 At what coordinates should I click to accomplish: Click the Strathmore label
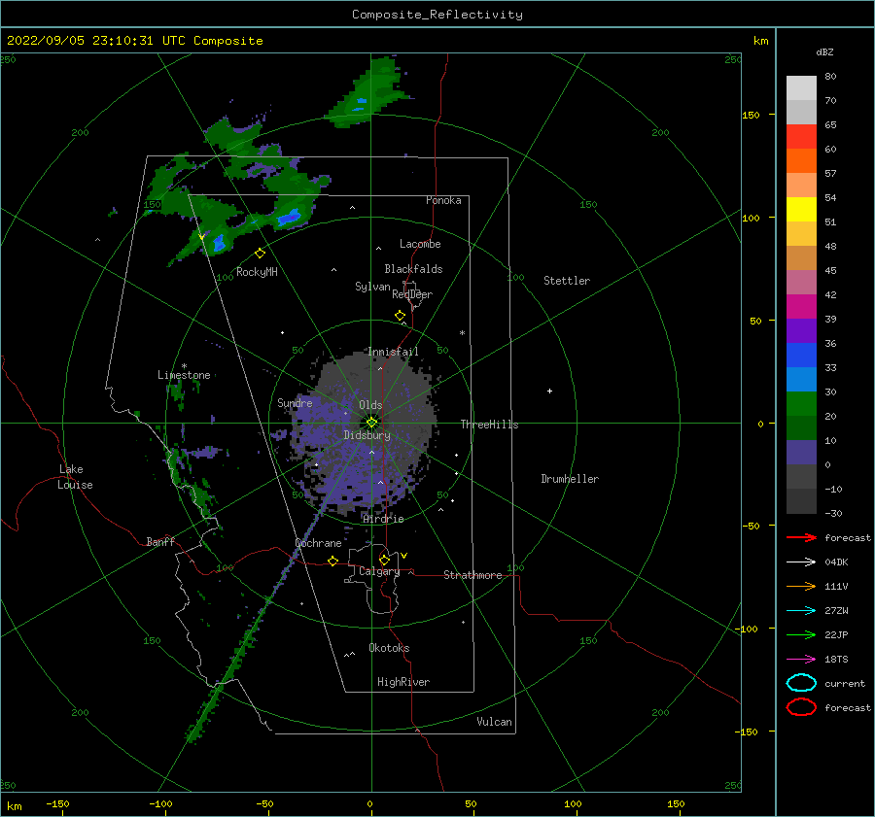pyautogui.click(x=472, y=575)
